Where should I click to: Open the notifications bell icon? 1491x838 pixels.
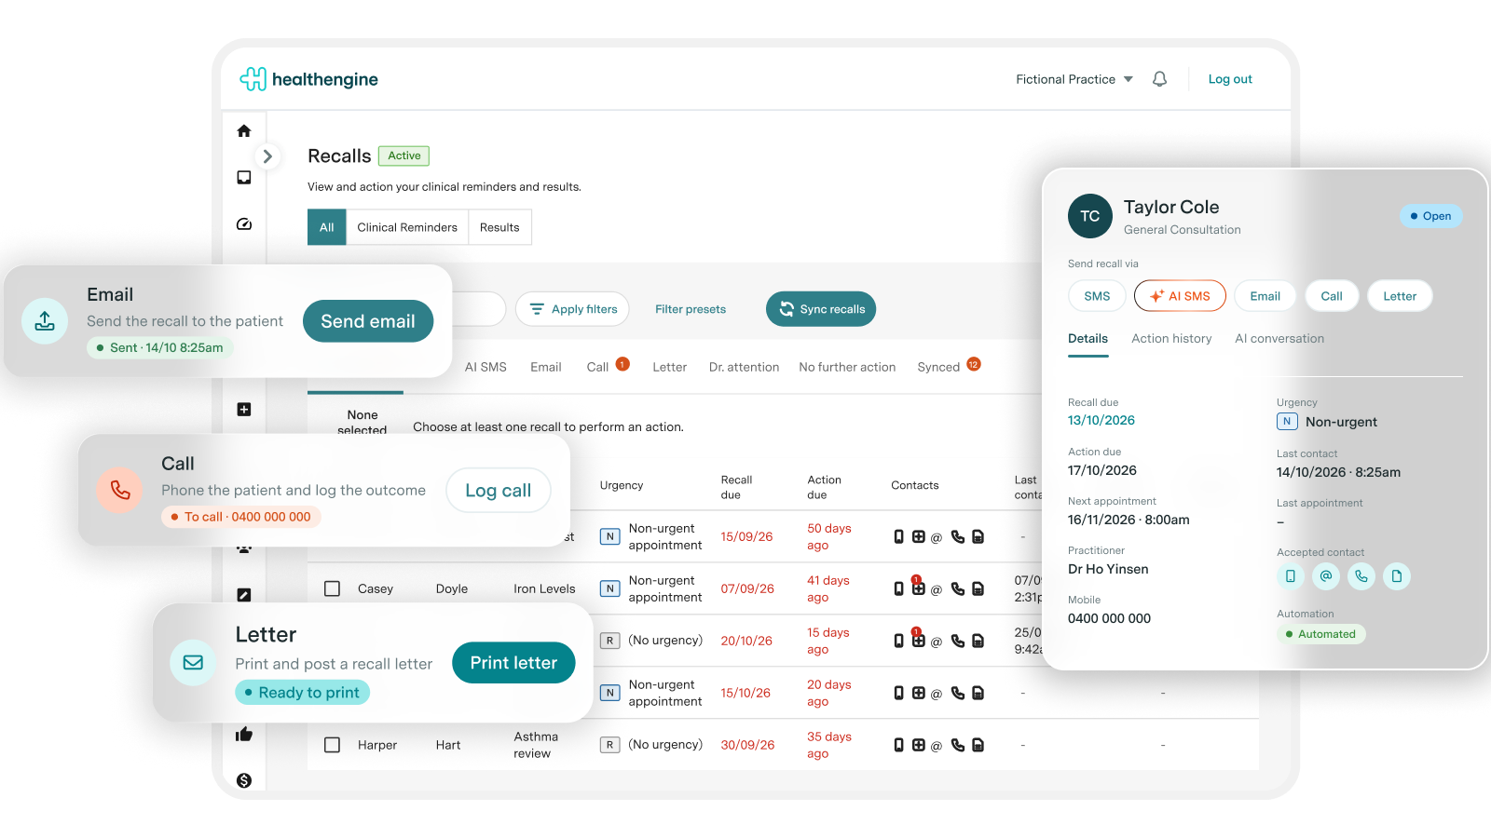click(1159, 79)
